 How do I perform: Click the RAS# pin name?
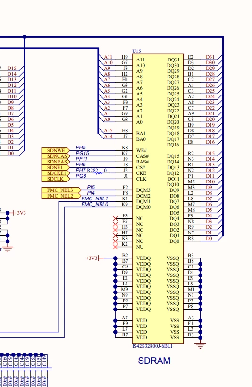click(x=142, y=162)
